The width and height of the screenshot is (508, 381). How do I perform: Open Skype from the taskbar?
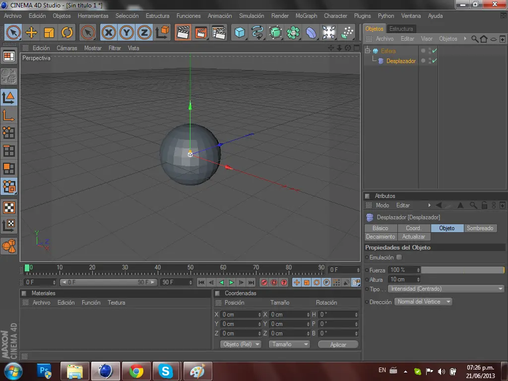[x=166, y=371]
